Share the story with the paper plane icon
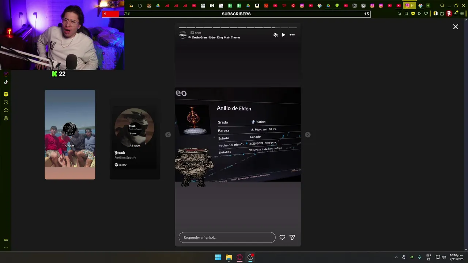Viewport: 468px width, 263px height. point(292,237)
